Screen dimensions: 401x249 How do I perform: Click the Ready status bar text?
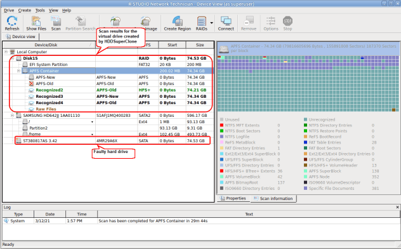[8, 245]
